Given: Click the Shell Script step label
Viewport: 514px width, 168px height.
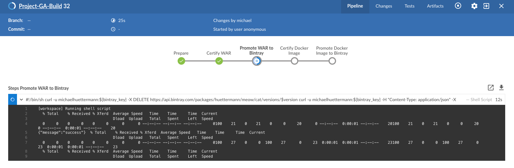Looking at the screenshot, I should (481, 100).
